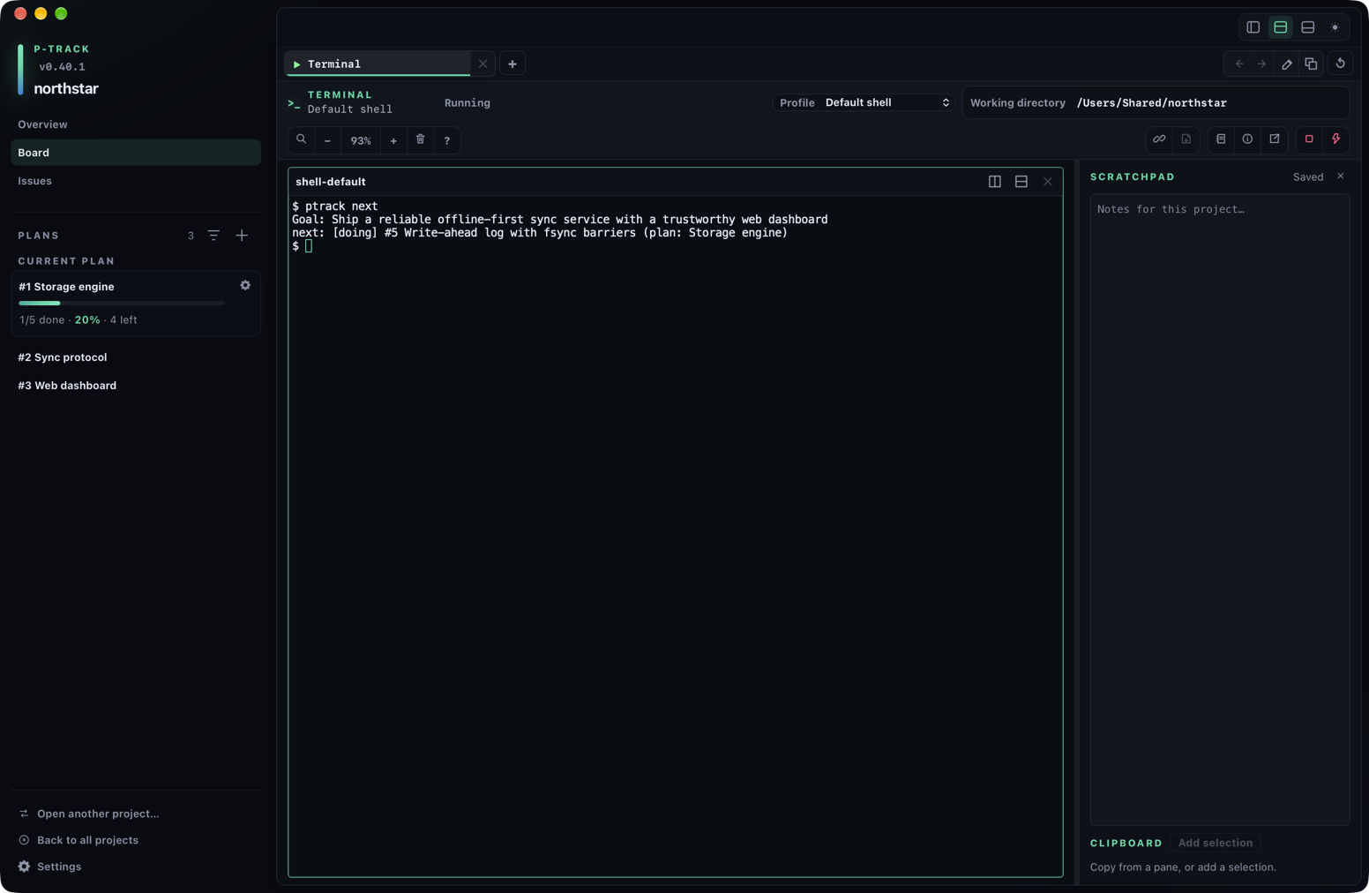Click the red lightning bolt icon

[1335, 139]
